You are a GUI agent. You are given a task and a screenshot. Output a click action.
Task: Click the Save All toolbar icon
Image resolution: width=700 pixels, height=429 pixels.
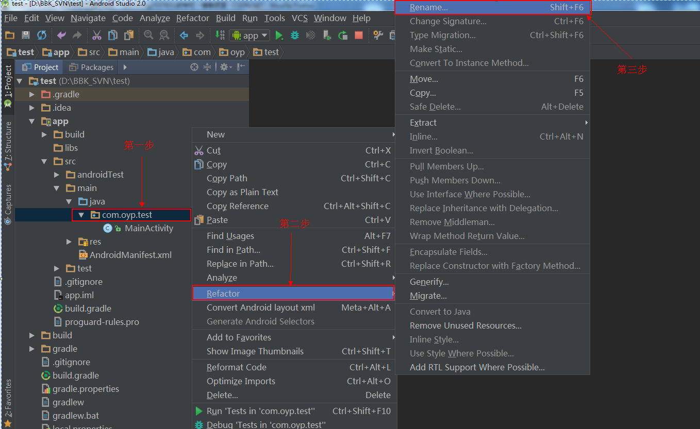coord(26,35)
